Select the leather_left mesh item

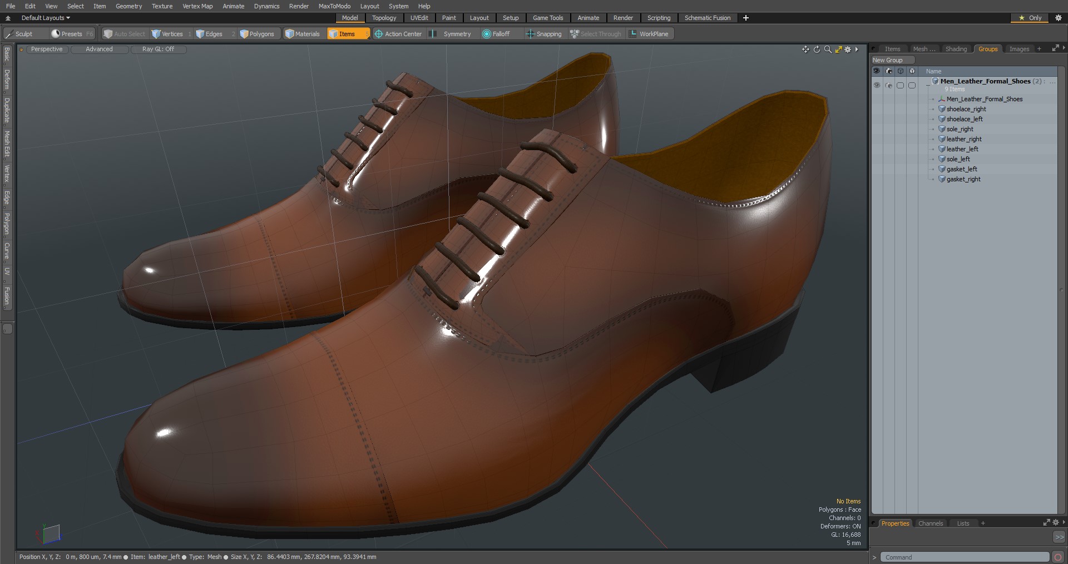[x=962, y=149]
